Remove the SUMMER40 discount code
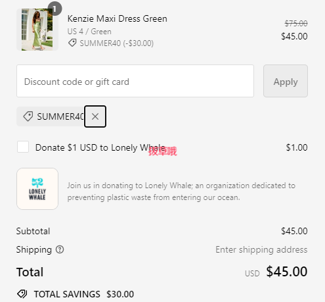 click(95, 116)
